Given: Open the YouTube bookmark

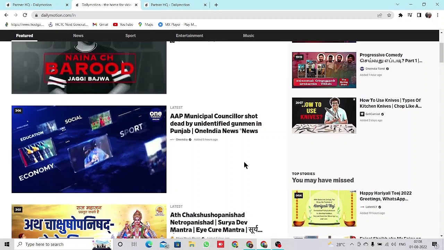Looking at the screenshot, I should (x=123, y=24).
